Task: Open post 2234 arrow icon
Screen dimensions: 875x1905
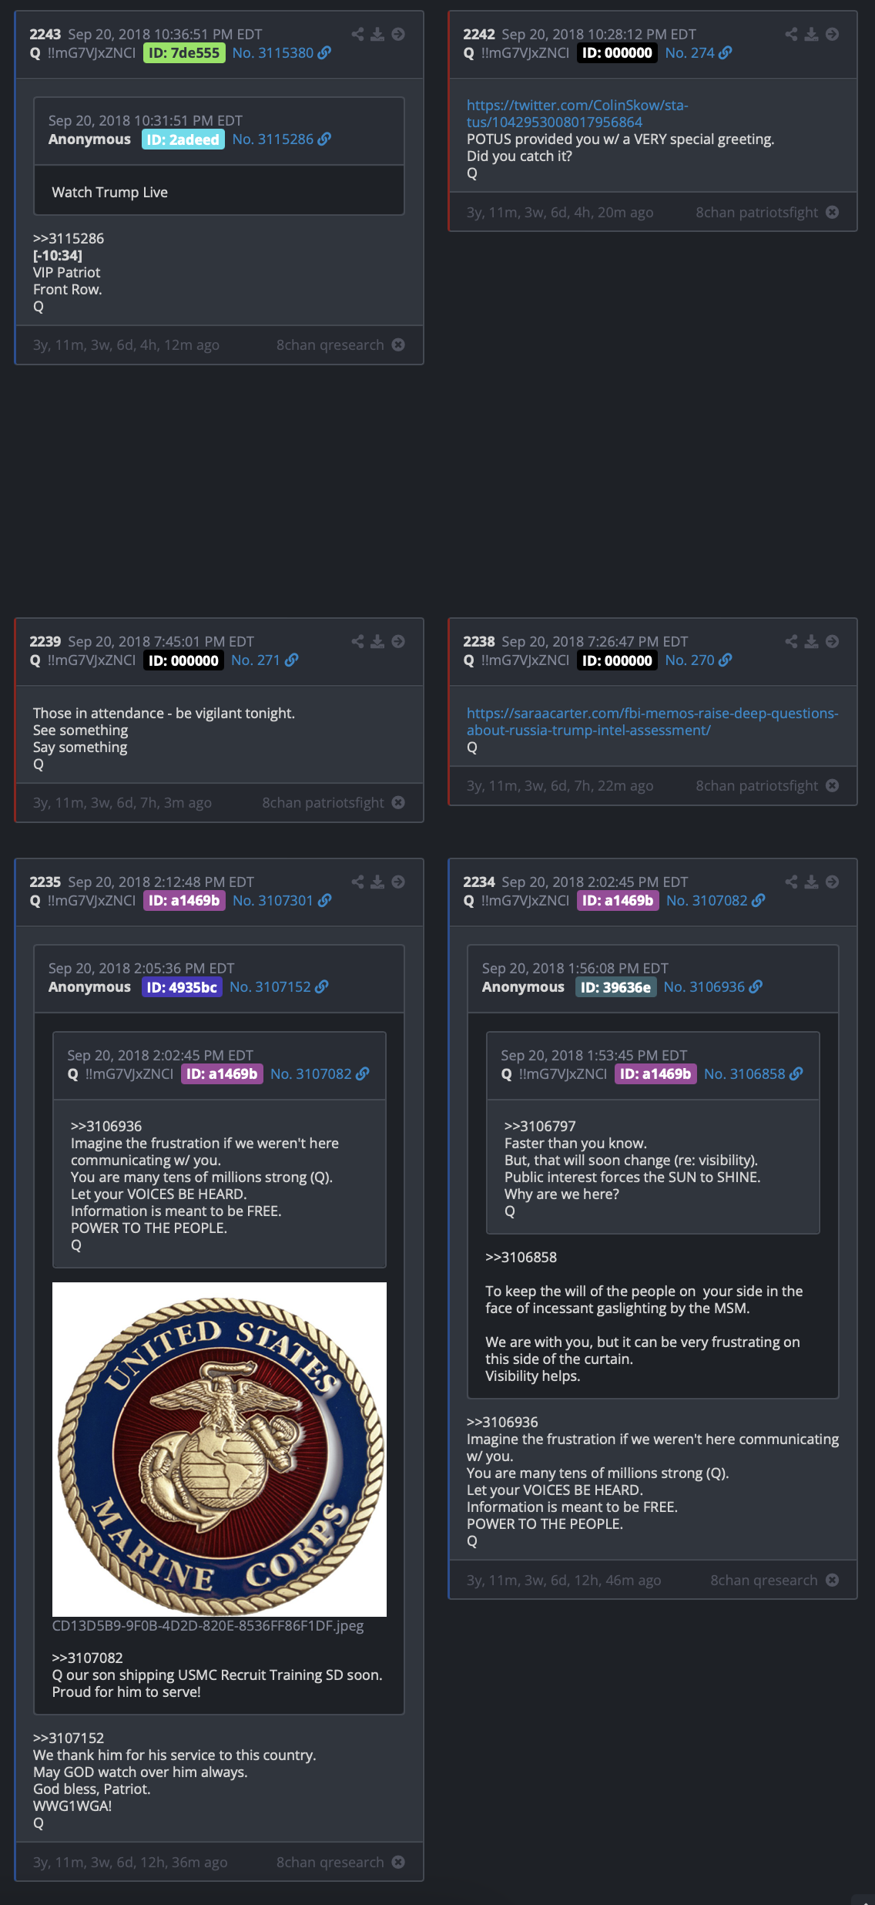Action: [x=833, y=882]
